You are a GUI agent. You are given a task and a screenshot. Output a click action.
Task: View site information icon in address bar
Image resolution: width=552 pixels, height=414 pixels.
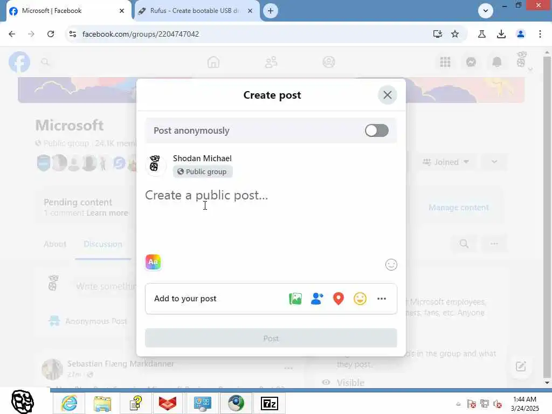click(x=73, y=34)
